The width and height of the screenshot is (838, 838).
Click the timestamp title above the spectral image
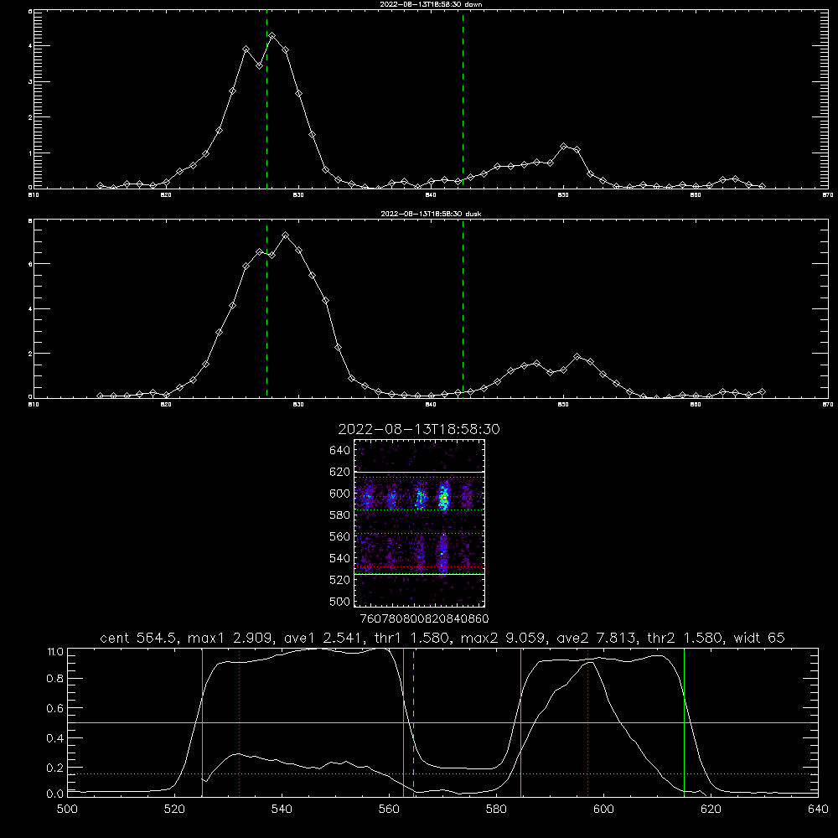tap(419, 429)
